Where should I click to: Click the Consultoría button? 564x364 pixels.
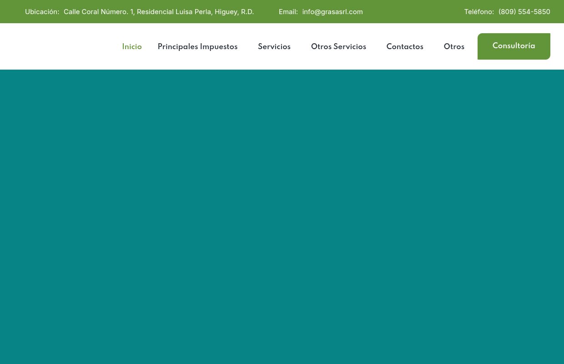[x=514, y=46]
